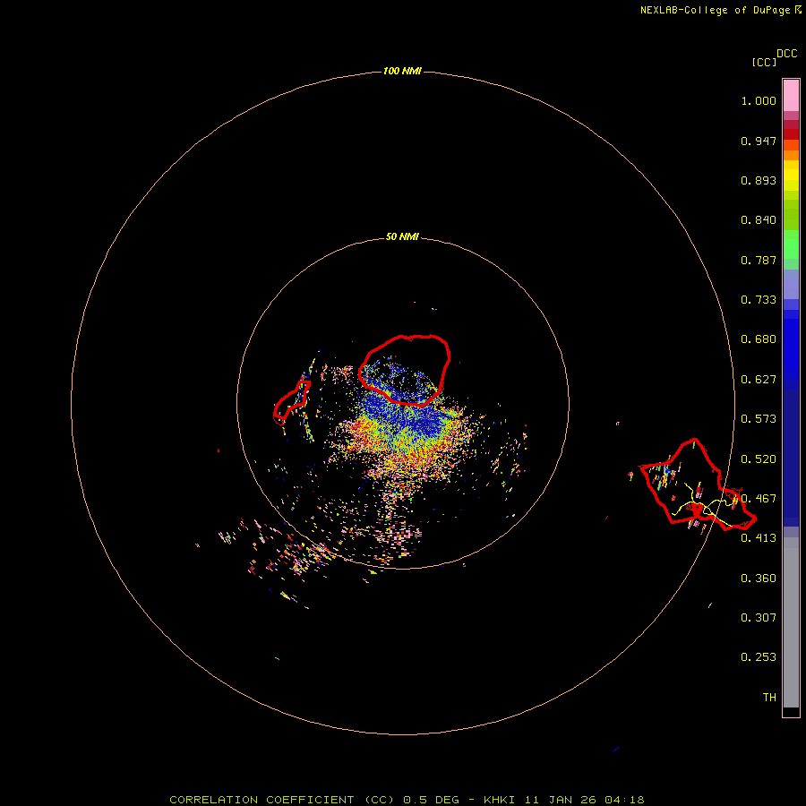This screenshot has width=806, height=806.
Task: Click the [CC] units label
Action: (x=764, y=62)
